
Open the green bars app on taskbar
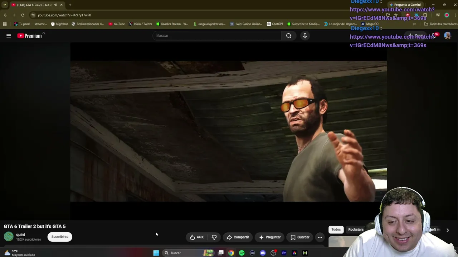(305, 253)
